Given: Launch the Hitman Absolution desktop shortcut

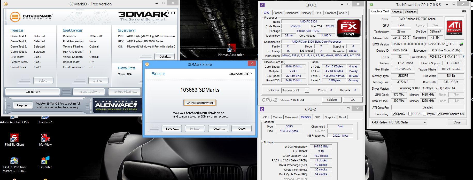Looking at the screenshot, I should (x=231, y=50).
